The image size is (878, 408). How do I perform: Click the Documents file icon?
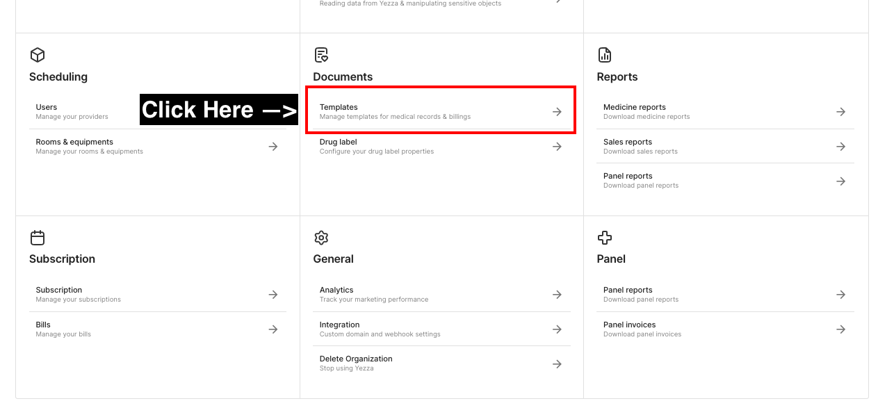(321, 54)
